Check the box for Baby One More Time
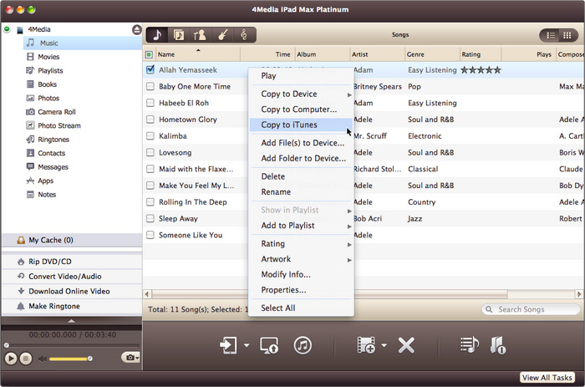The height and width of the screenshot is (387, 585). [x=150, y=87]
